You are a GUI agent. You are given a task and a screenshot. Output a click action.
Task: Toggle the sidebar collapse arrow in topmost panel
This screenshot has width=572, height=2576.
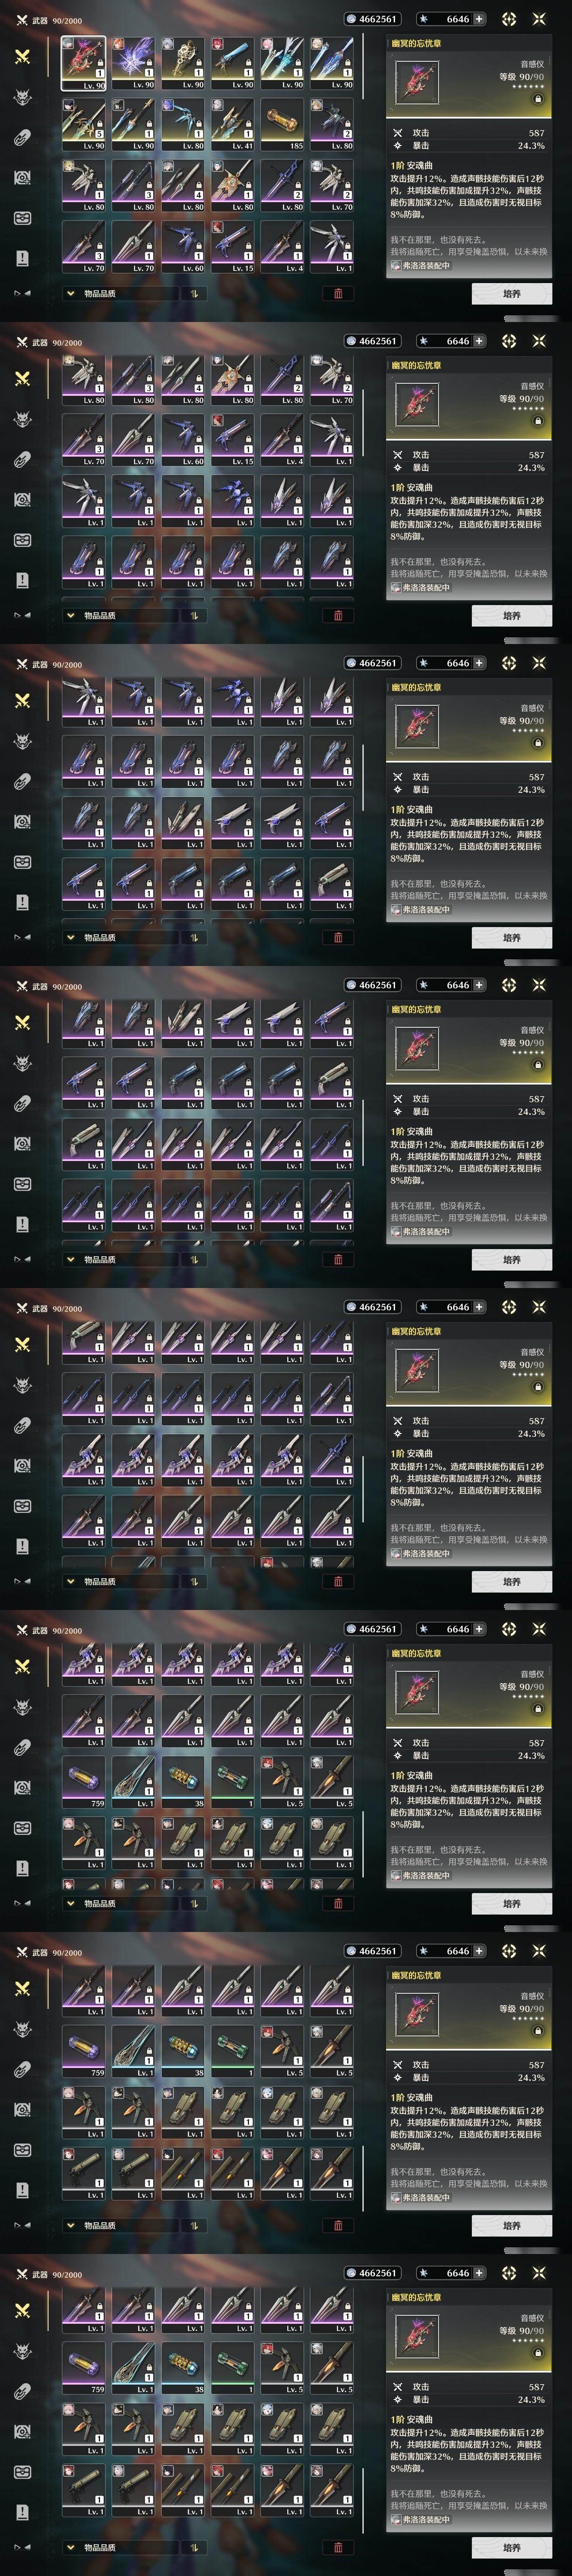[22, 294]
